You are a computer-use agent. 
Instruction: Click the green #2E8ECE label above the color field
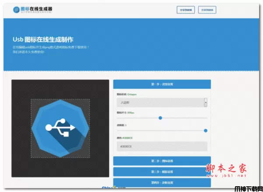pos(128,138)
